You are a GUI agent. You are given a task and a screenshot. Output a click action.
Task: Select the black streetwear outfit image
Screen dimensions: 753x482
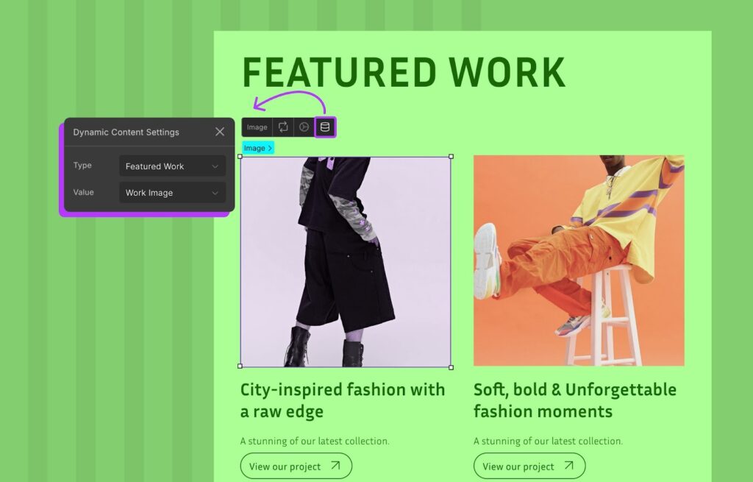pyautogui.click(x=346, y=261)
